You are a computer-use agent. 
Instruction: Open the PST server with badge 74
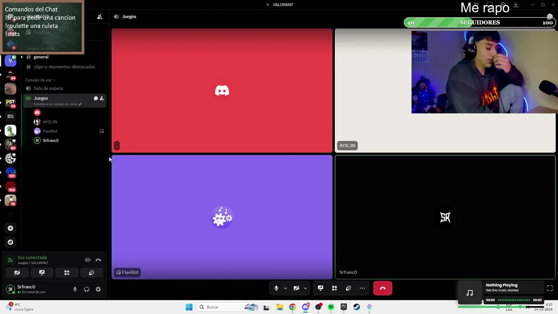coord(10,102)
